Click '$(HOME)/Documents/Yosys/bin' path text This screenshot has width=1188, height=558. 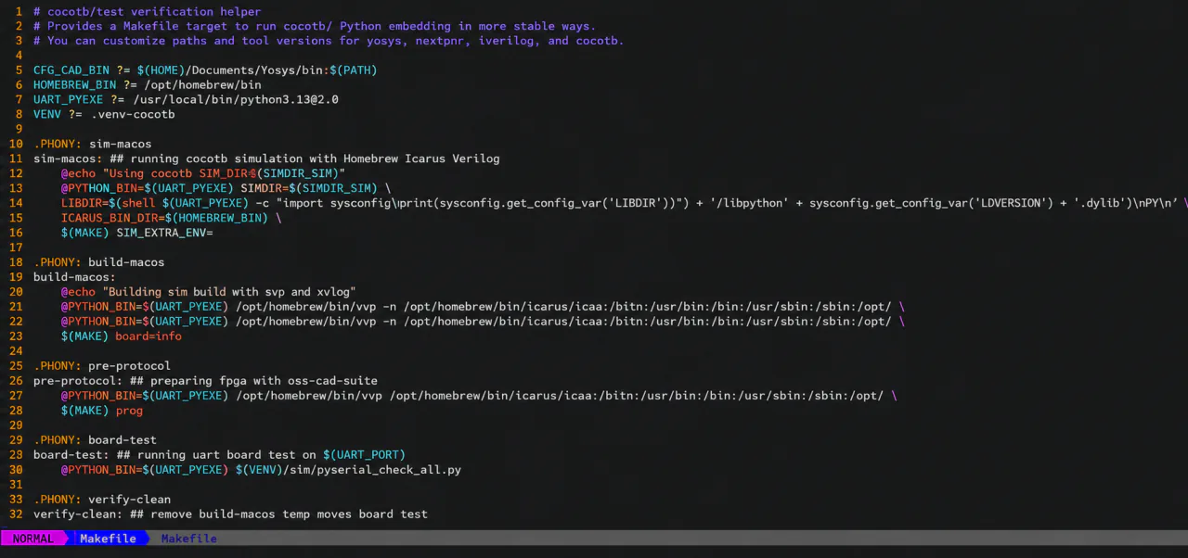[231, 70]
